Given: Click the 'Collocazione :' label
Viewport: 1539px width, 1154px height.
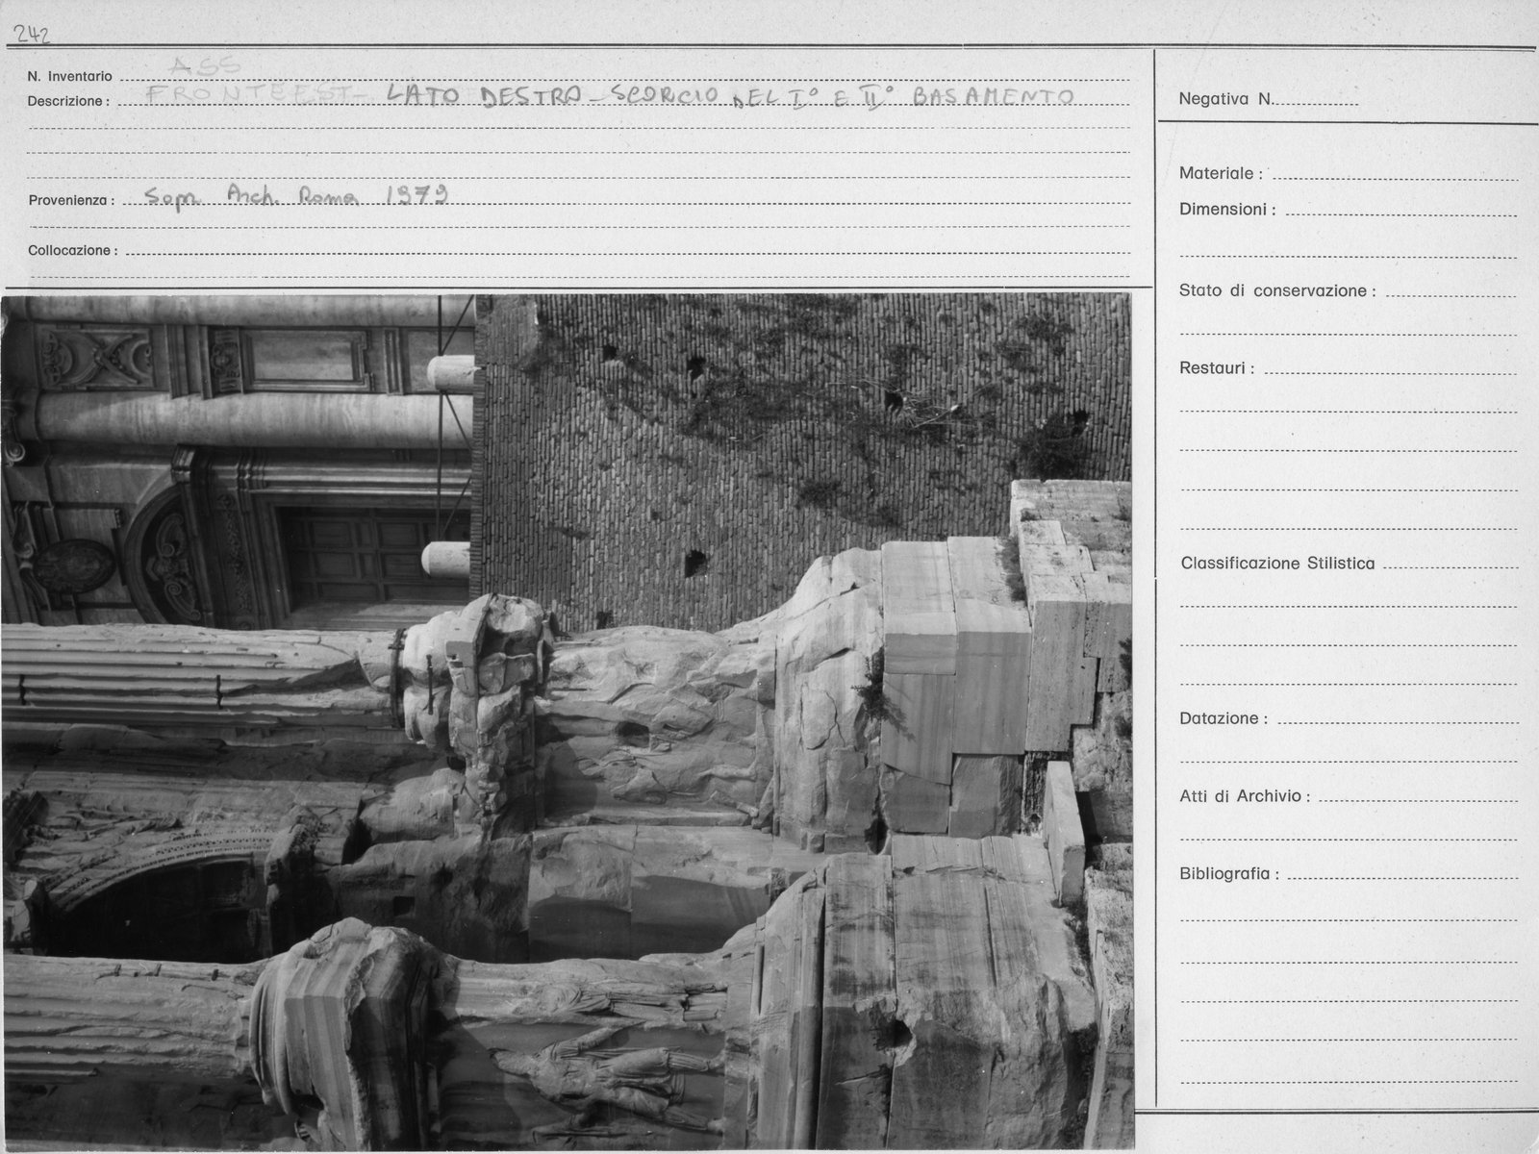Looking at the screenshot, I should coord(73,250).
